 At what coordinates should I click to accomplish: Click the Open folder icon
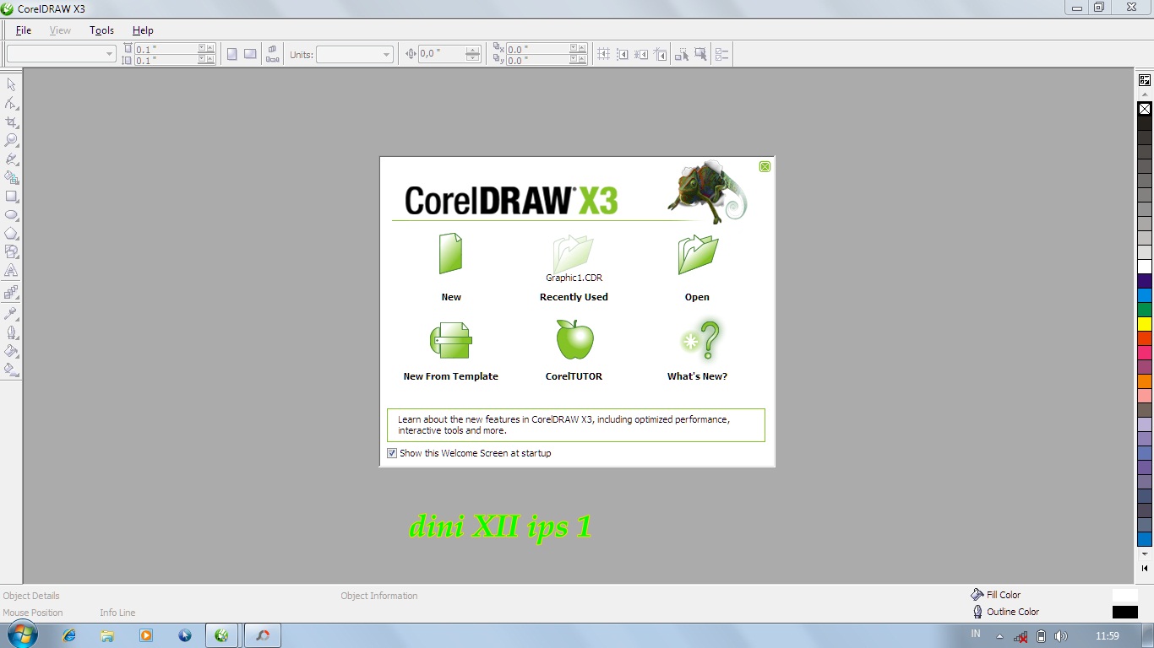click(x=697, y=254)
